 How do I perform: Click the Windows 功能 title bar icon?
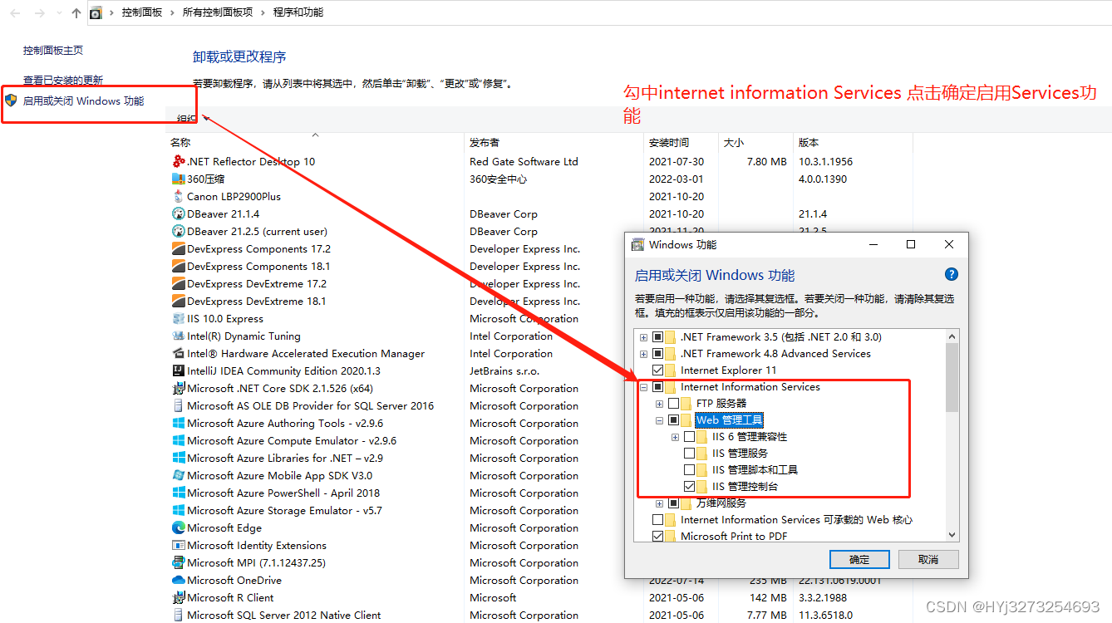tap(638, 244)
